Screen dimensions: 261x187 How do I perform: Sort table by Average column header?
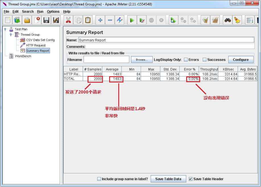pyautogui.click(x=112, y=69)
